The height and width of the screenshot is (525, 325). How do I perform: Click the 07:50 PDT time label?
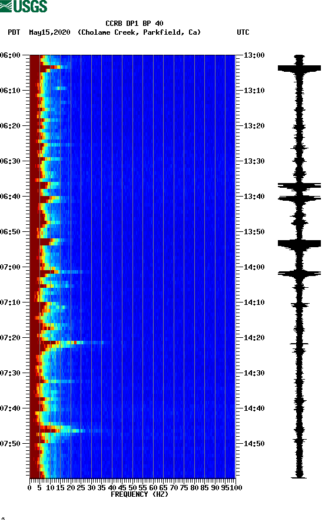tap(10, 444)
